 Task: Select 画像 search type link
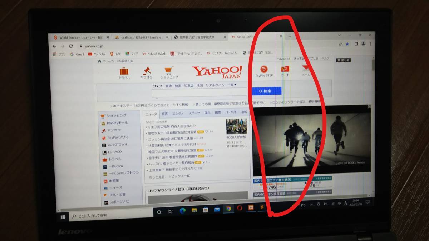pos(168,86)
